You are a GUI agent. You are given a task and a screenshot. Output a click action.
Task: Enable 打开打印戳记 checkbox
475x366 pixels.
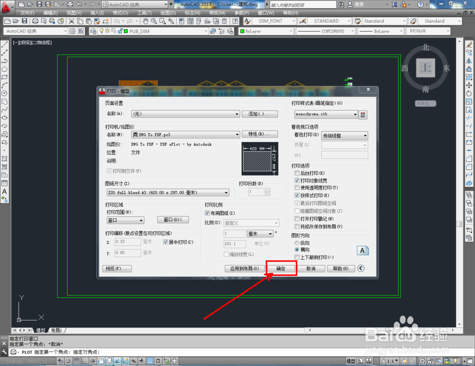(297, 218)
